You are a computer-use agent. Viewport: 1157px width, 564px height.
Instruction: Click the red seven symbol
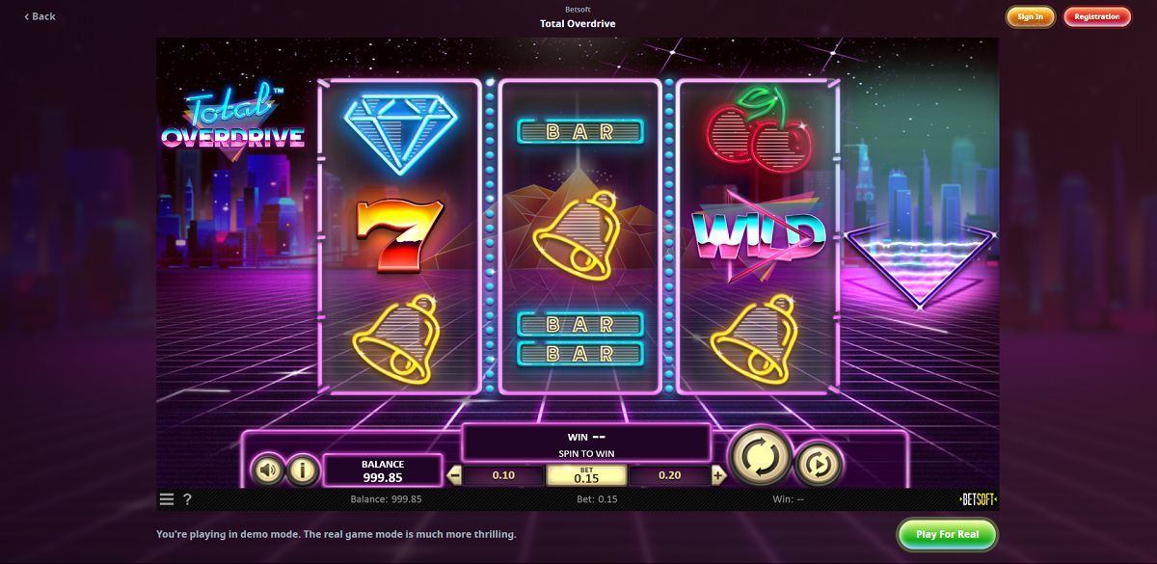399,234
